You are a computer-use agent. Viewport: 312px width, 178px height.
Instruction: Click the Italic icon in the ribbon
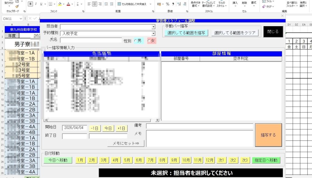click(36, 4)
